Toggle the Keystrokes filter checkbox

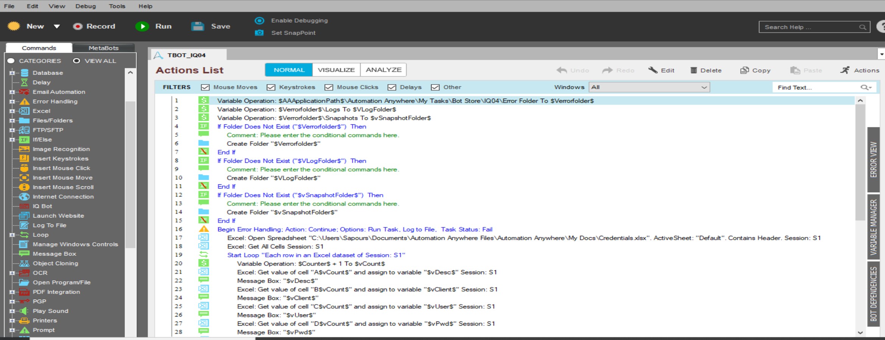(271, 87)
